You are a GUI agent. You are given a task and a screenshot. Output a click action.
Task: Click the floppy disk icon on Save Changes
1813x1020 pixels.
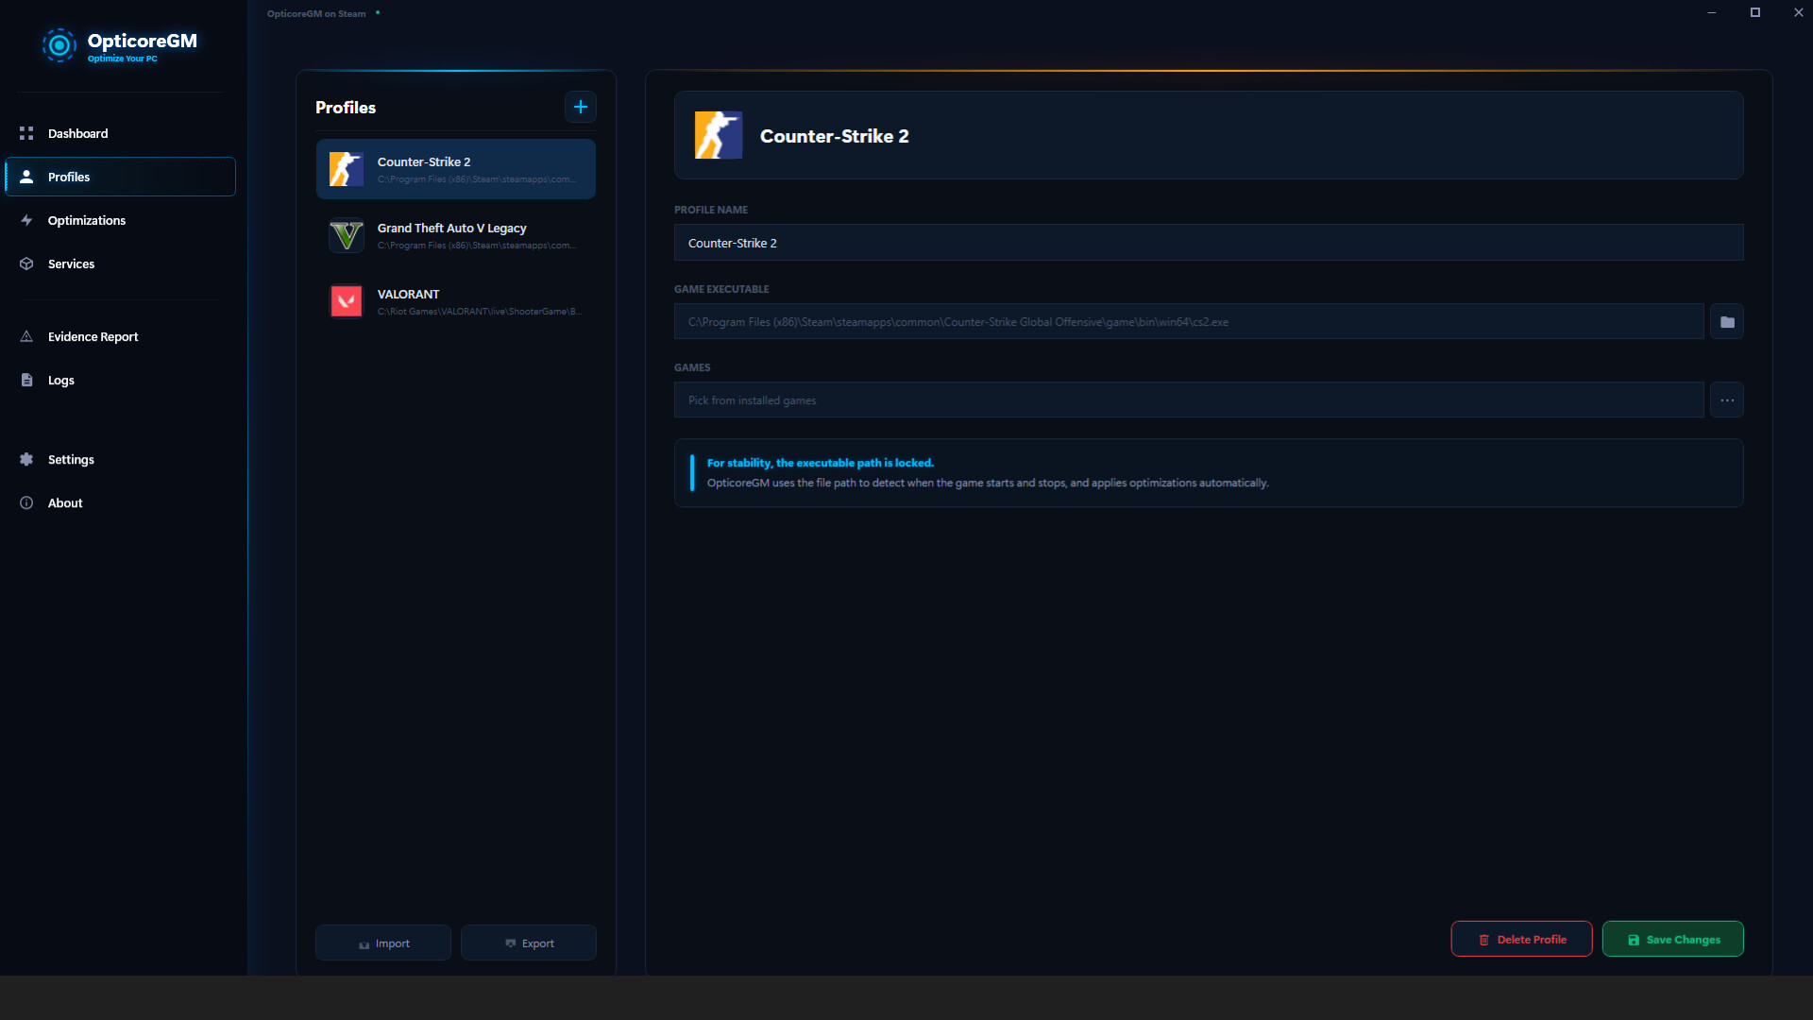tap(1634, 939)
